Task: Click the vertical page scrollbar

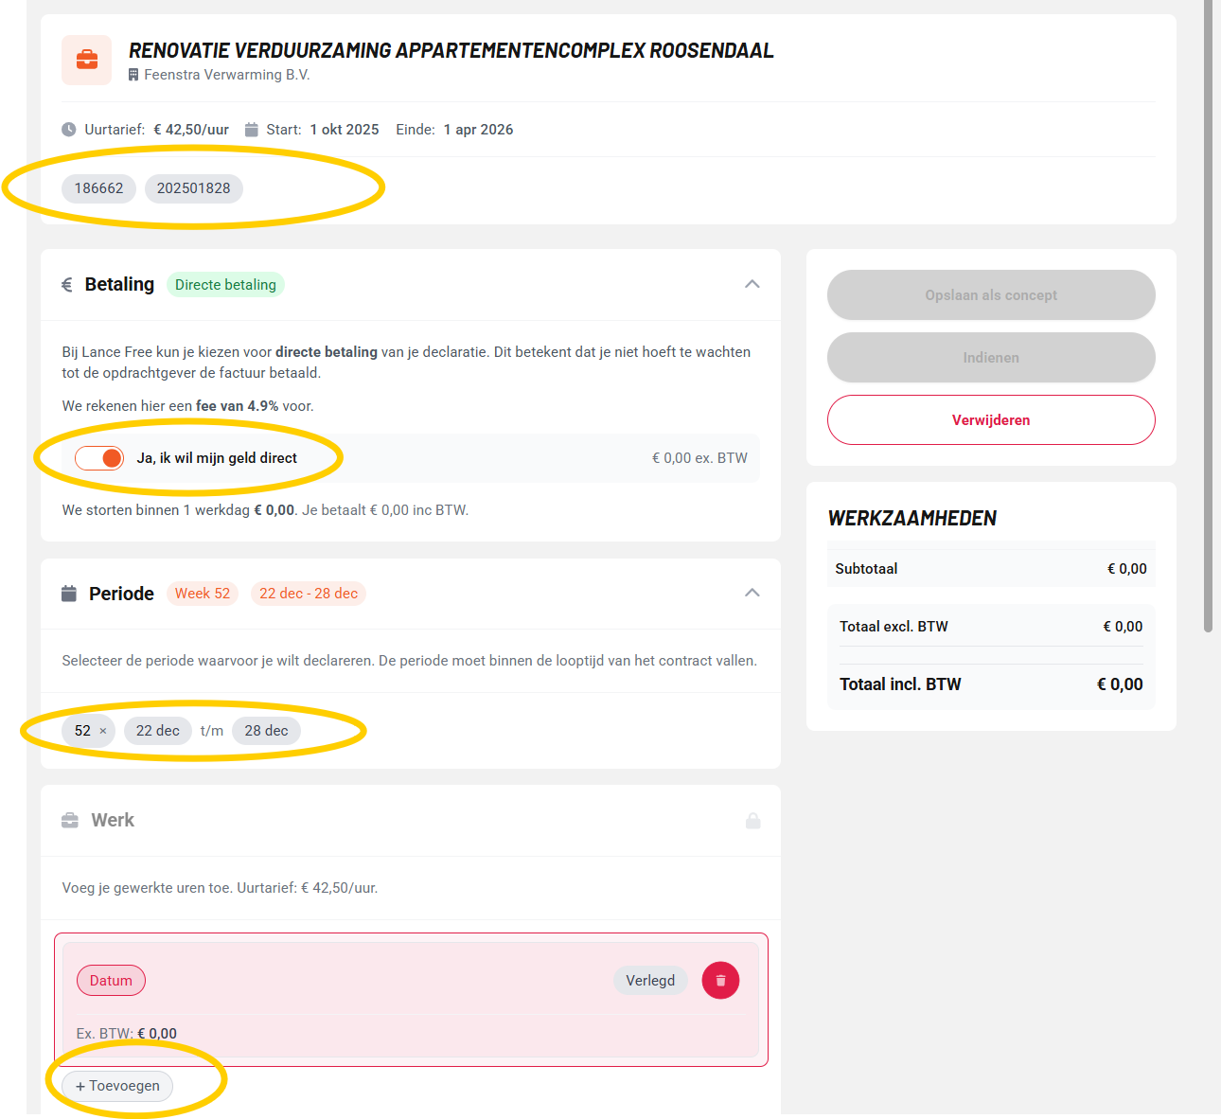Action: click(1208, 312)
